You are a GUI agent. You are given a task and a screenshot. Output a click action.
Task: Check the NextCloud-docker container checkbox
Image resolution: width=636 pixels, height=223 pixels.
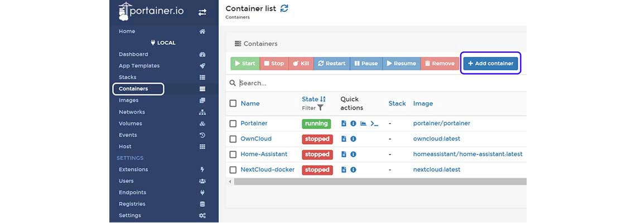click(233, 170)
